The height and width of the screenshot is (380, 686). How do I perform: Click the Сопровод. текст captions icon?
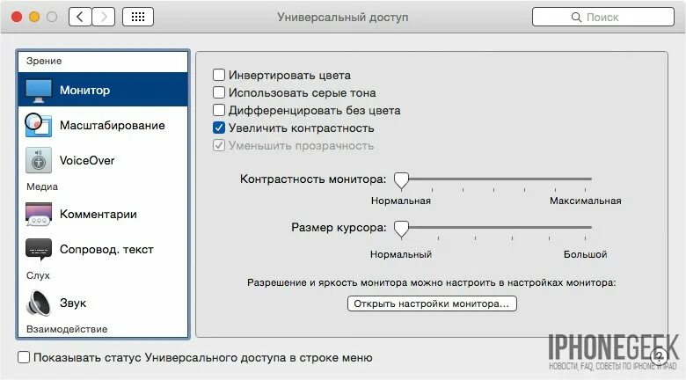click(x=39, y=250)
